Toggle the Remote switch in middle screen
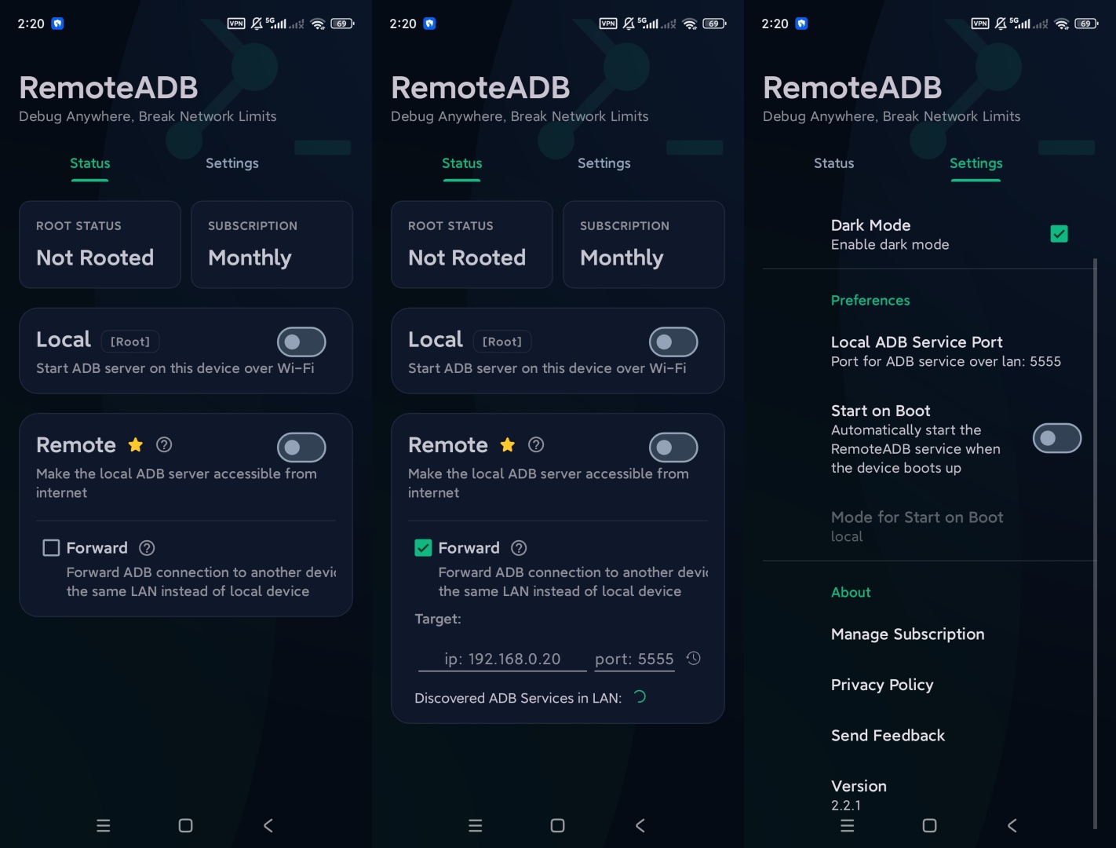This screenshot has width=1116, height=848. pos(673,448)
